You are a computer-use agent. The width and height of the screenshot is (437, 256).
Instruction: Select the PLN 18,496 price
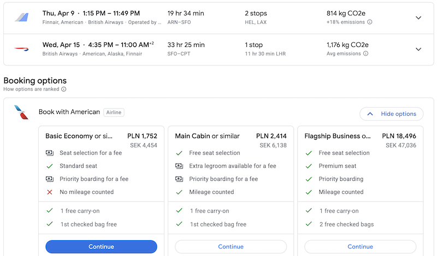tap(399, 136)
